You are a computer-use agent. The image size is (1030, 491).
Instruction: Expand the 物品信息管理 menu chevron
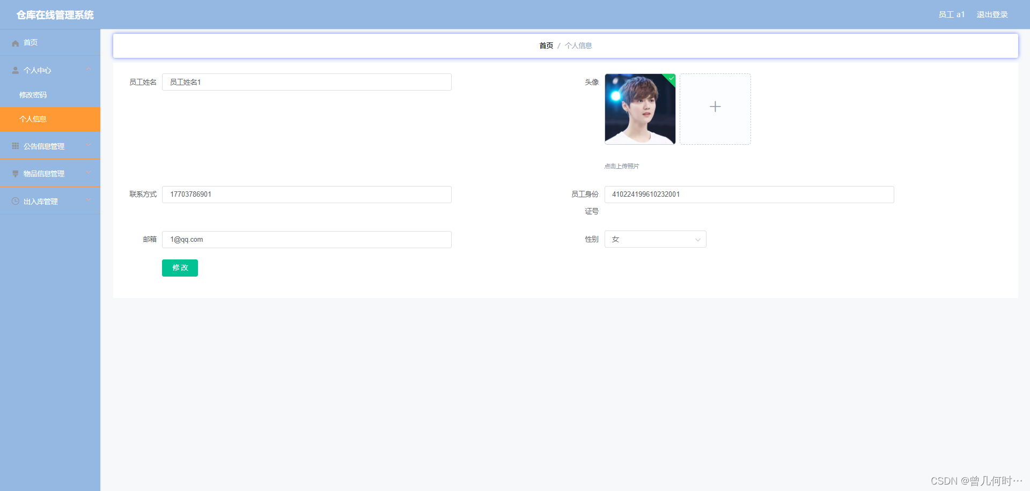(89, 173)
